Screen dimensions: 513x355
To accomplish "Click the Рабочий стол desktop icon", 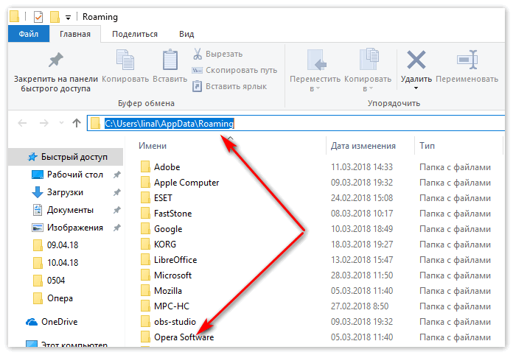I will (x=38, y=175).
